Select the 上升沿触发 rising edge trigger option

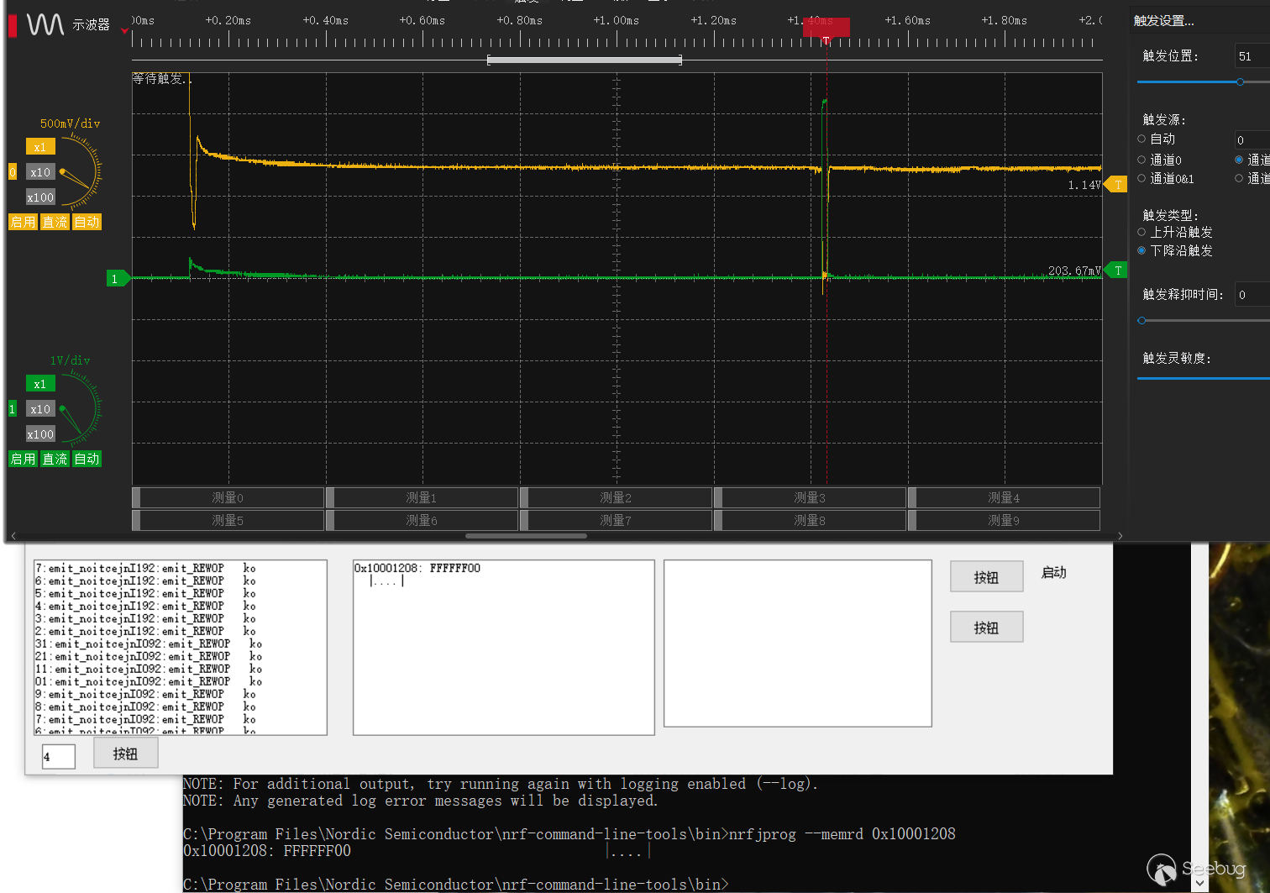pos(1141,232)
